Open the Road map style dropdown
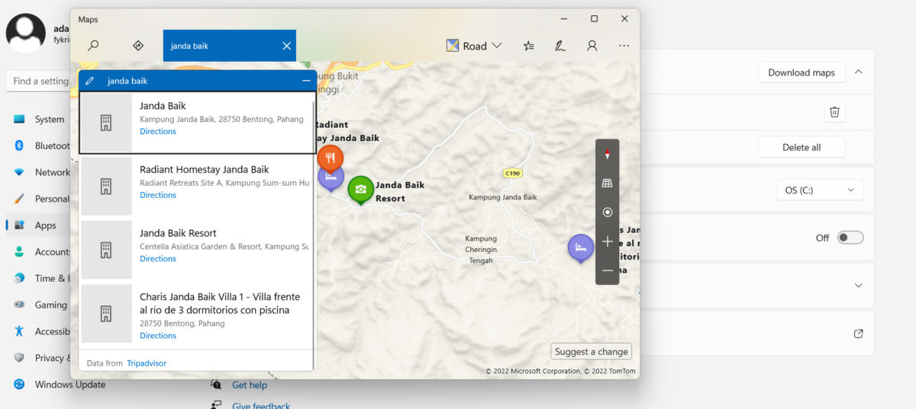Viewport: 916px width, 409px height. point(474,46)
